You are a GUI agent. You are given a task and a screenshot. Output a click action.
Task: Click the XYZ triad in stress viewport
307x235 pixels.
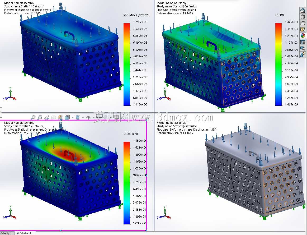10,95
